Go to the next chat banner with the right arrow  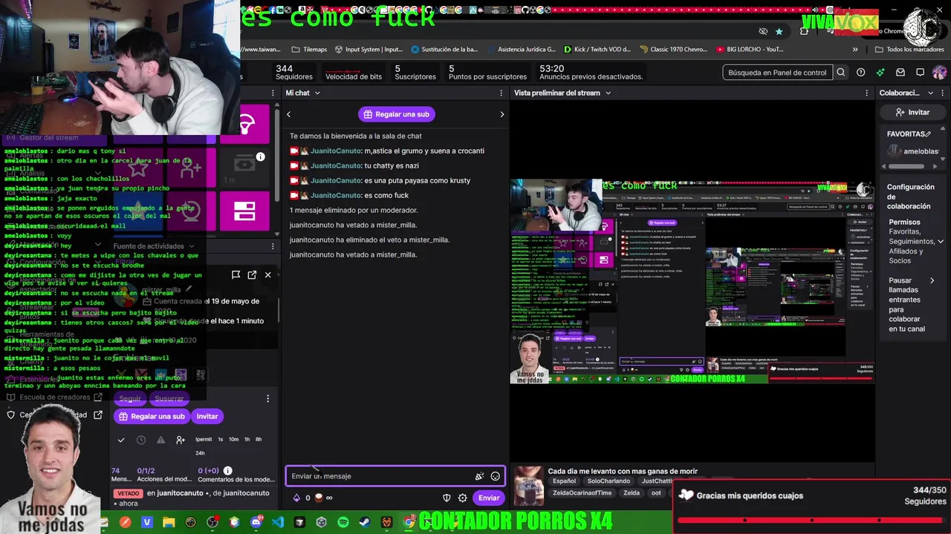pyautogui.click(x=502, y=114)
